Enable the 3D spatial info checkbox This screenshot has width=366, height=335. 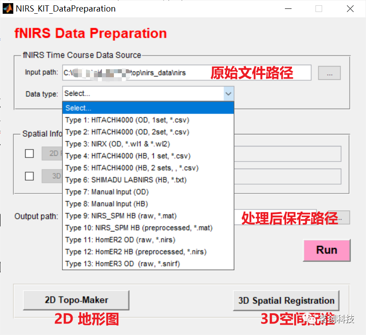[29, 176]
